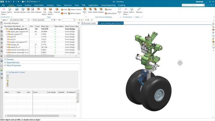Collapse the Configuration Context group

7,72
